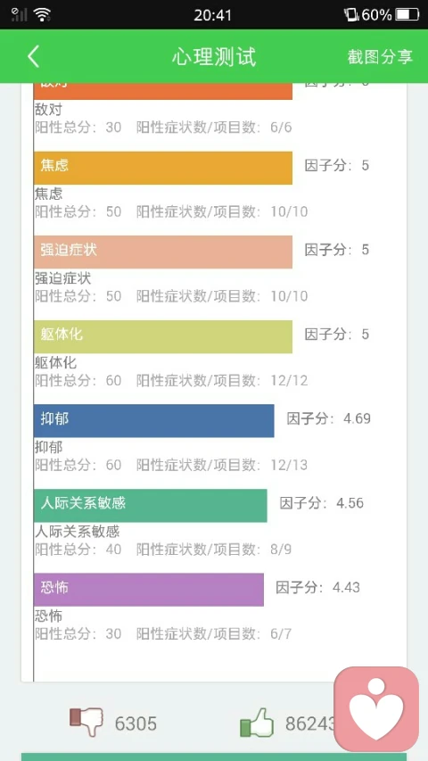Select the yellow-green 躯体化 bar

(x=163, y=336)
